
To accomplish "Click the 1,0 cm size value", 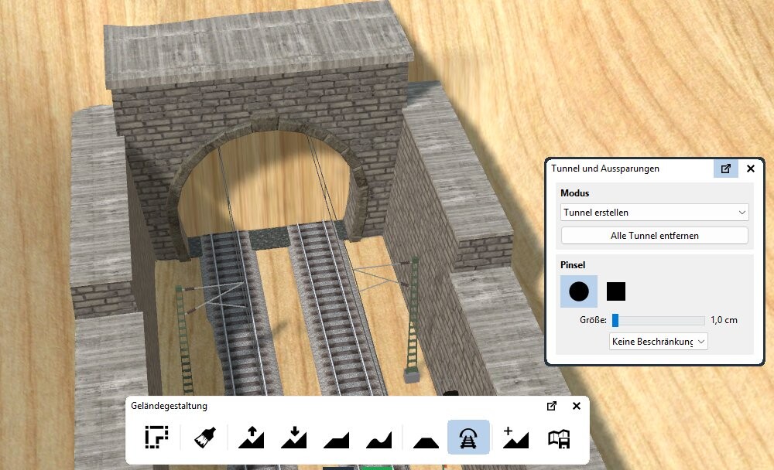I will pyautogui.click(x=724, y=320).
